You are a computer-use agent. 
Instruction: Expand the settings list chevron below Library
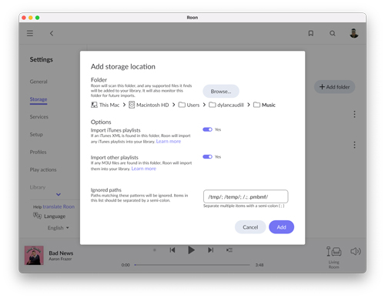(59, 194)
